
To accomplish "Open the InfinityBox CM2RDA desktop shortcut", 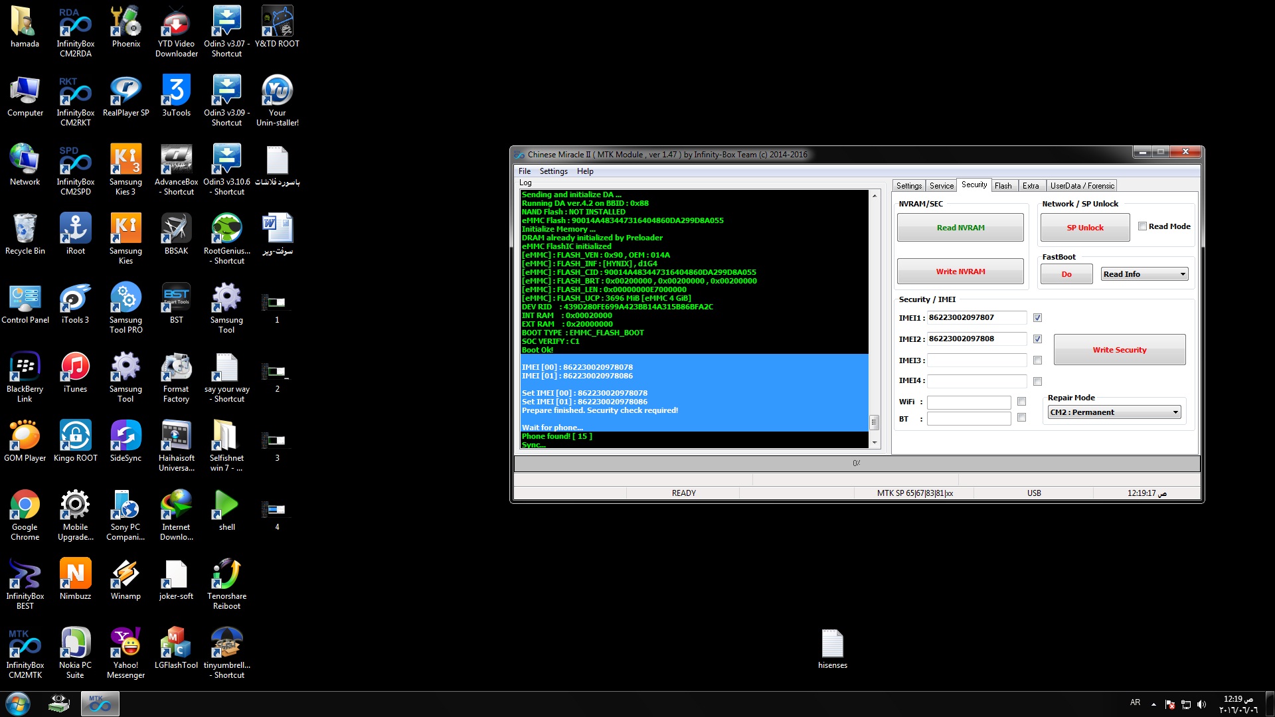I will pos(76,31).
